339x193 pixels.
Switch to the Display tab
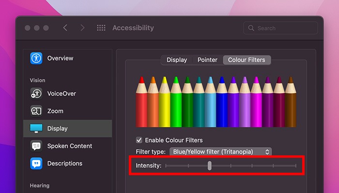point(177,60)
